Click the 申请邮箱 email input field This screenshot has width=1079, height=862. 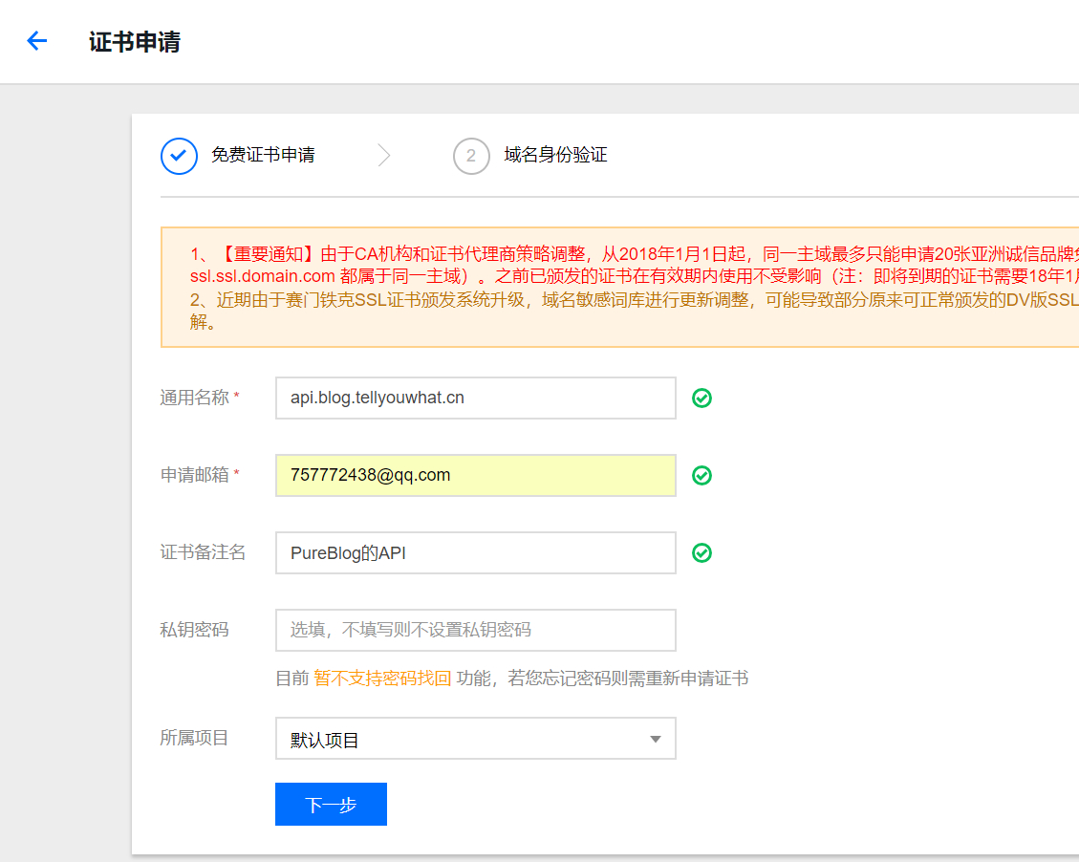coord(475,476)
